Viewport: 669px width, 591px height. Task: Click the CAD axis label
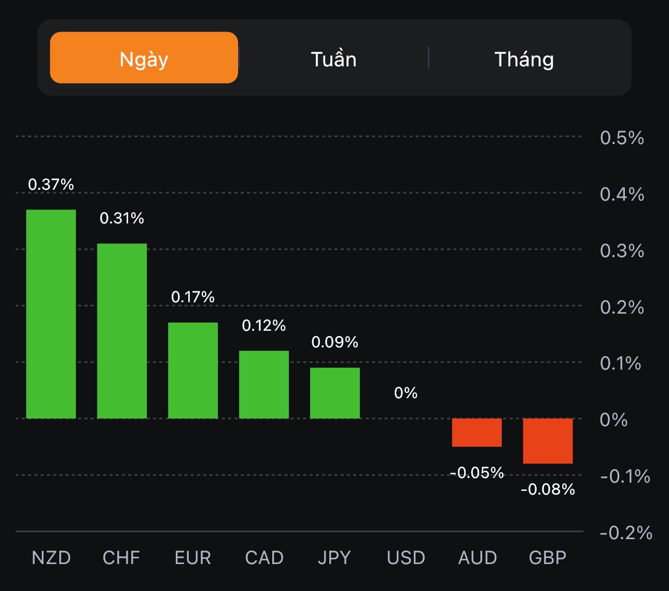(x=264, y=558)
